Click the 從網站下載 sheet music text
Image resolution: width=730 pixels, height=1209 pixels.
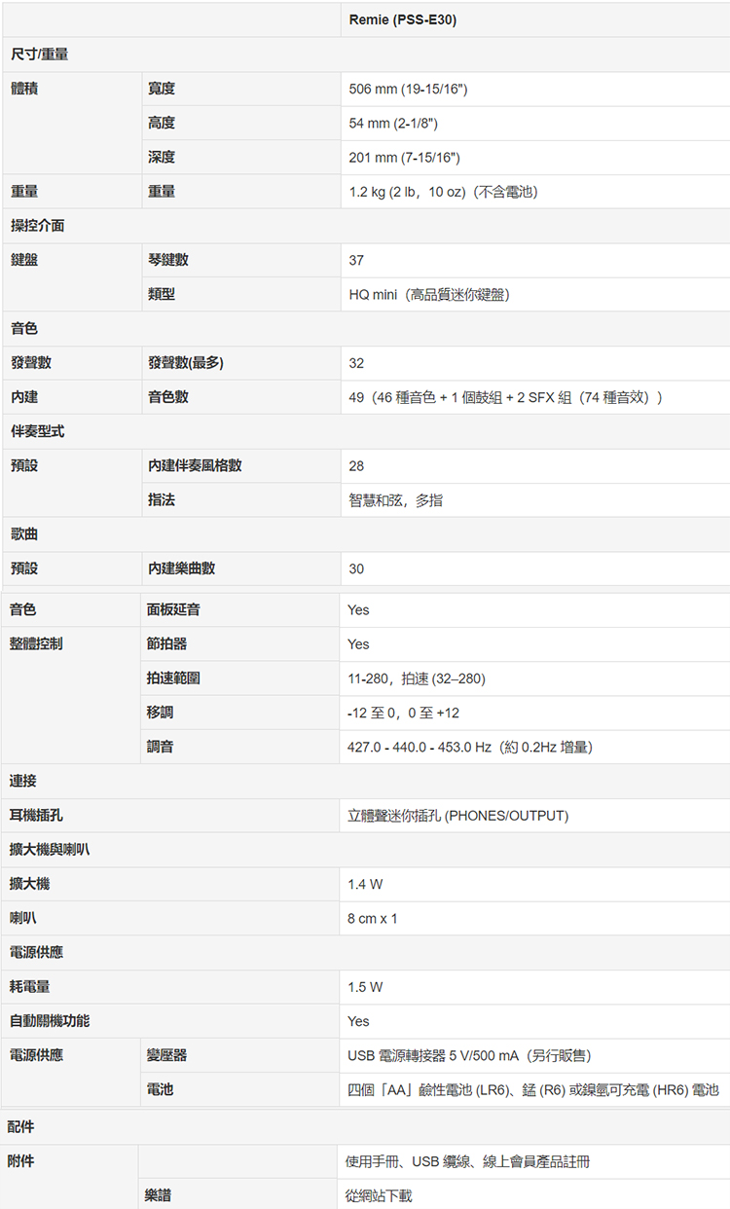(379, 1195)
